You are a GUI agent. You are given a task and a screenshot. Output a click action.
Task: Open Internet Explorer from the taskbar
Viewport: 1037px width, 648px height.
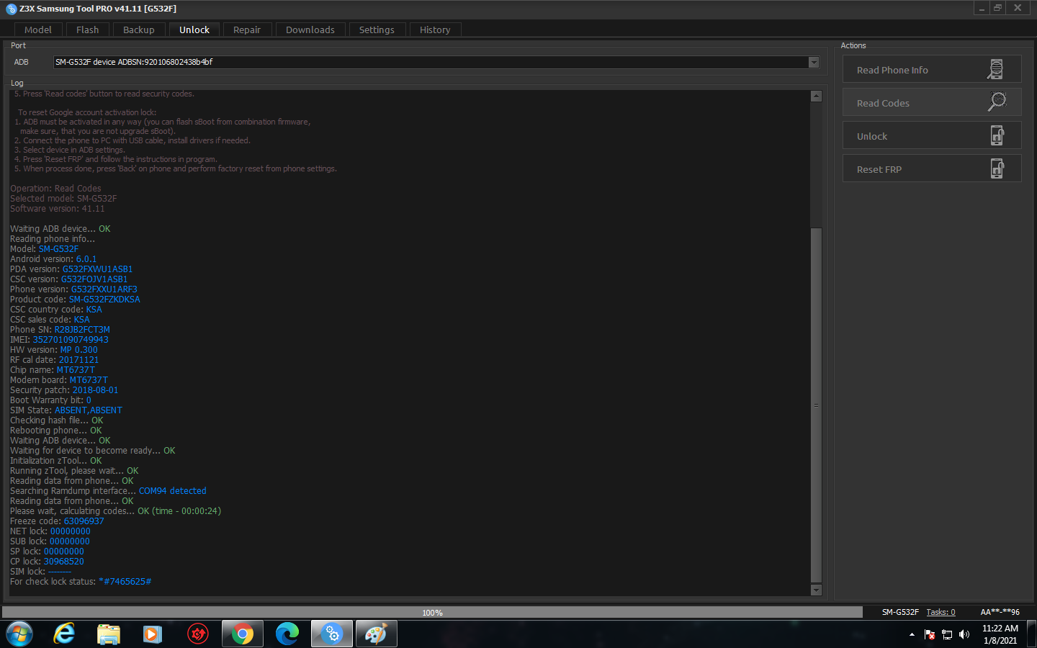(65, 634)
